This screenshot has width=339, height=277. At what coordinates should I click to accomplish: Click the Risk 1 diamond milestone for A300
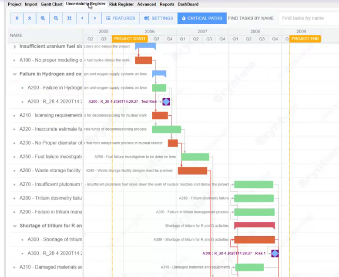(x=275, y=253)
